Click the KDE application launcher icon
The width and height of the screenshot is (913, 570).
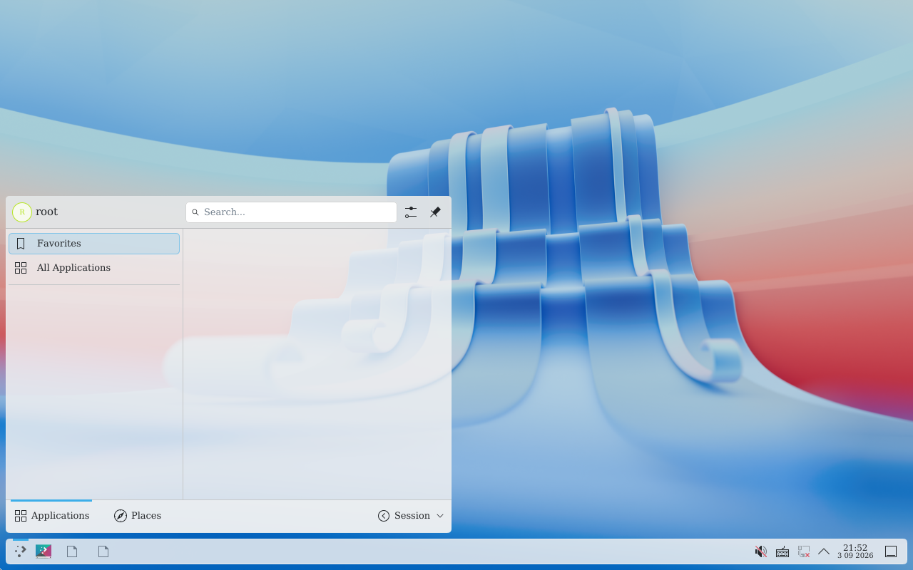point(21,551)
